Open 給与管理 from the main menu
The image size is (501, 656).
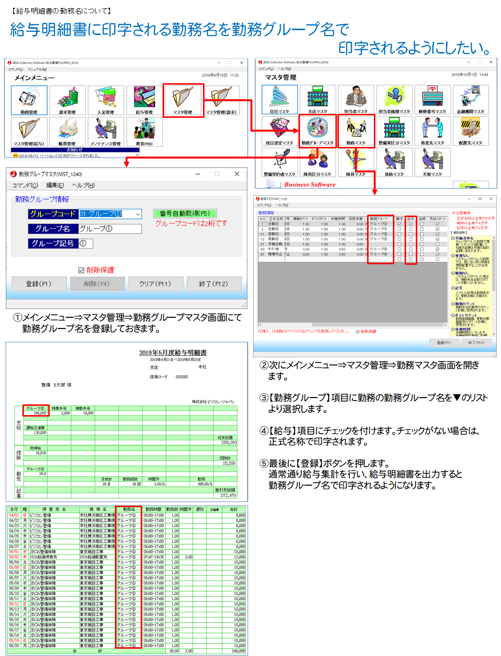tap(144, 99)
